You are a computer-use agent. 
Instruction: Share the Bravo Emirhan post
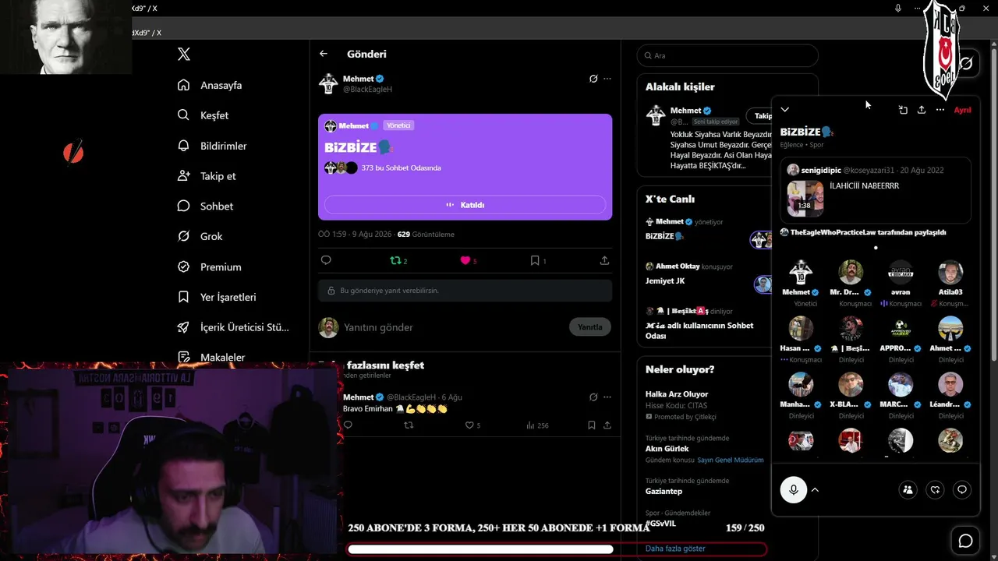[607, 425]
